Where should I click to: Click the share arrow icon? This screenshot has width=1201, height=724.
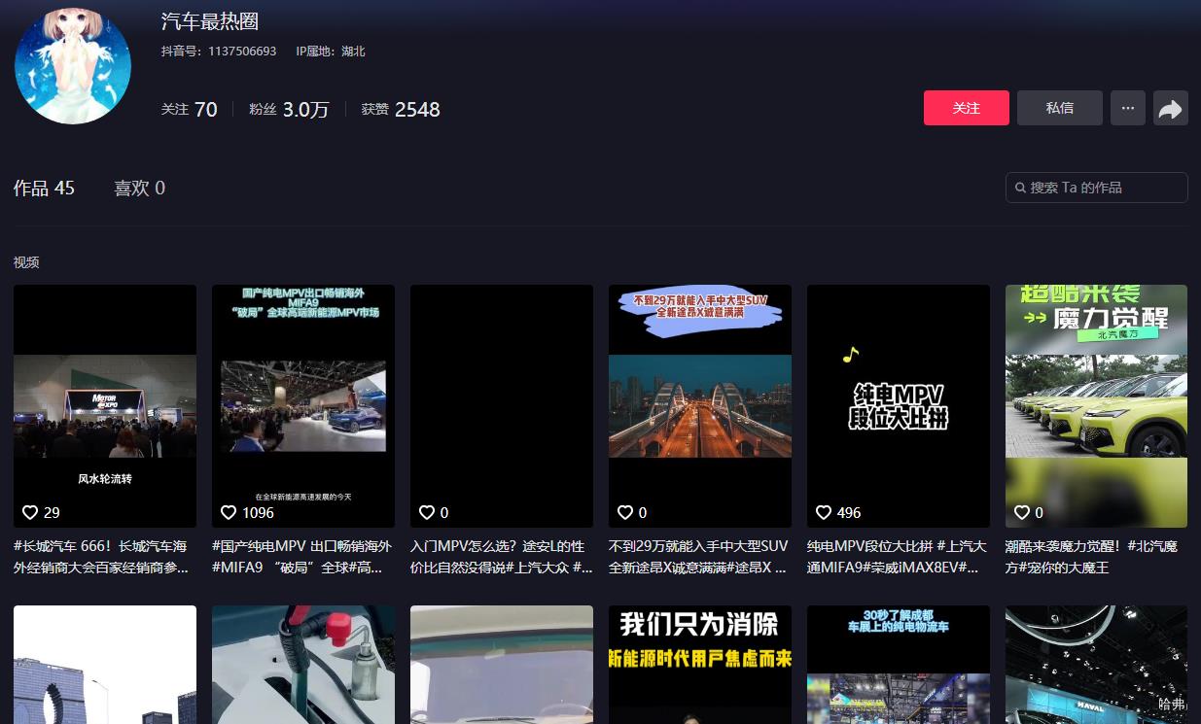1171,108
